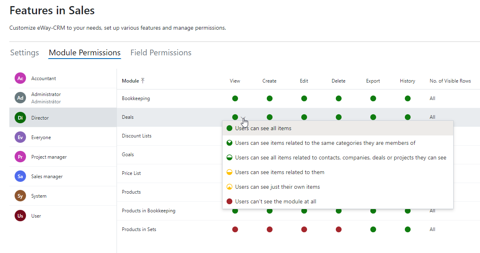This screenshot has height=253, width=480.
Task: Click Products in Sets red Delete dot
Action: (339, 229)
